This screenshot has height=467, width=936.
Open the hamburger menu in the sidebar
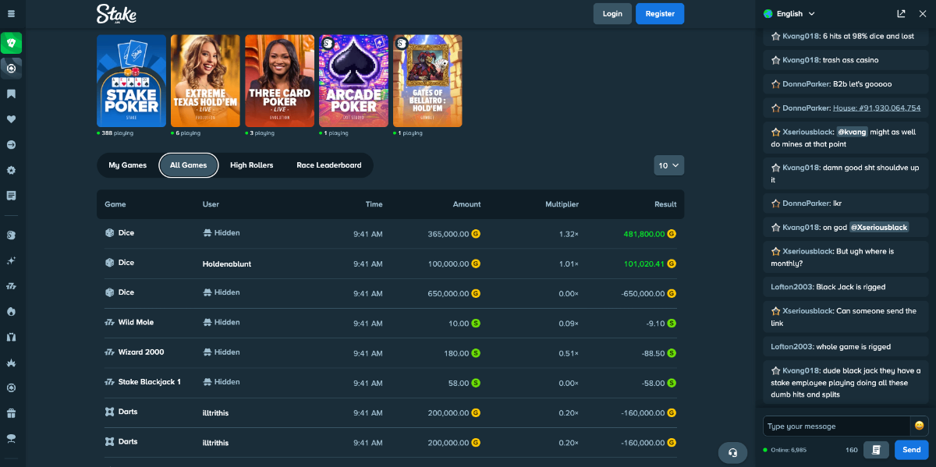click(11, 14)
